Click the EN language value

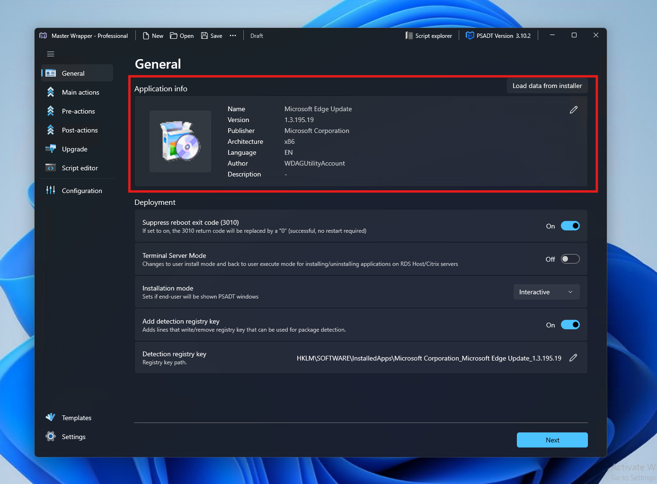[x=289, y=152]
